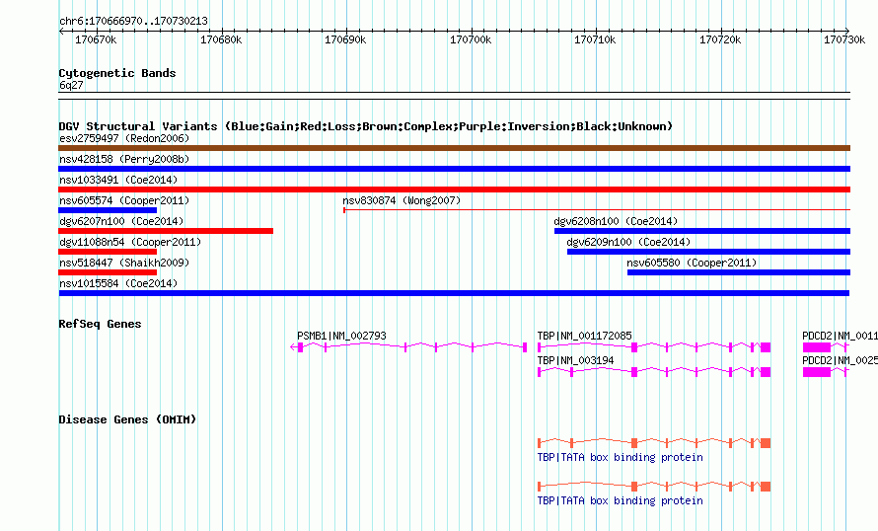Click the 170690k ruler tick label
Viewport: 878px width, 531px height.
click(345, 39)
